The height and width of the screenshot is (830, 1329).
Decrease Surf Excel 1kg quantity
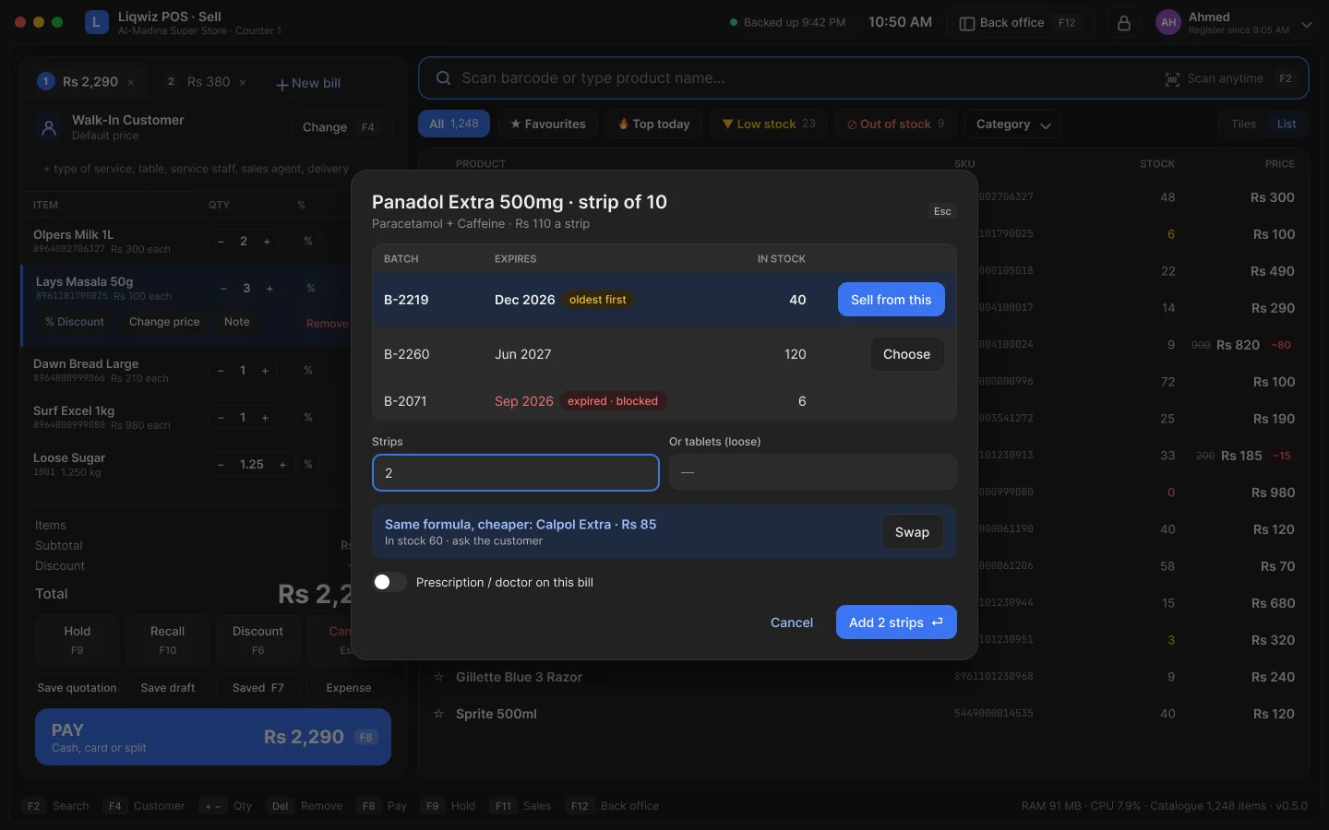tap(221, 418)
